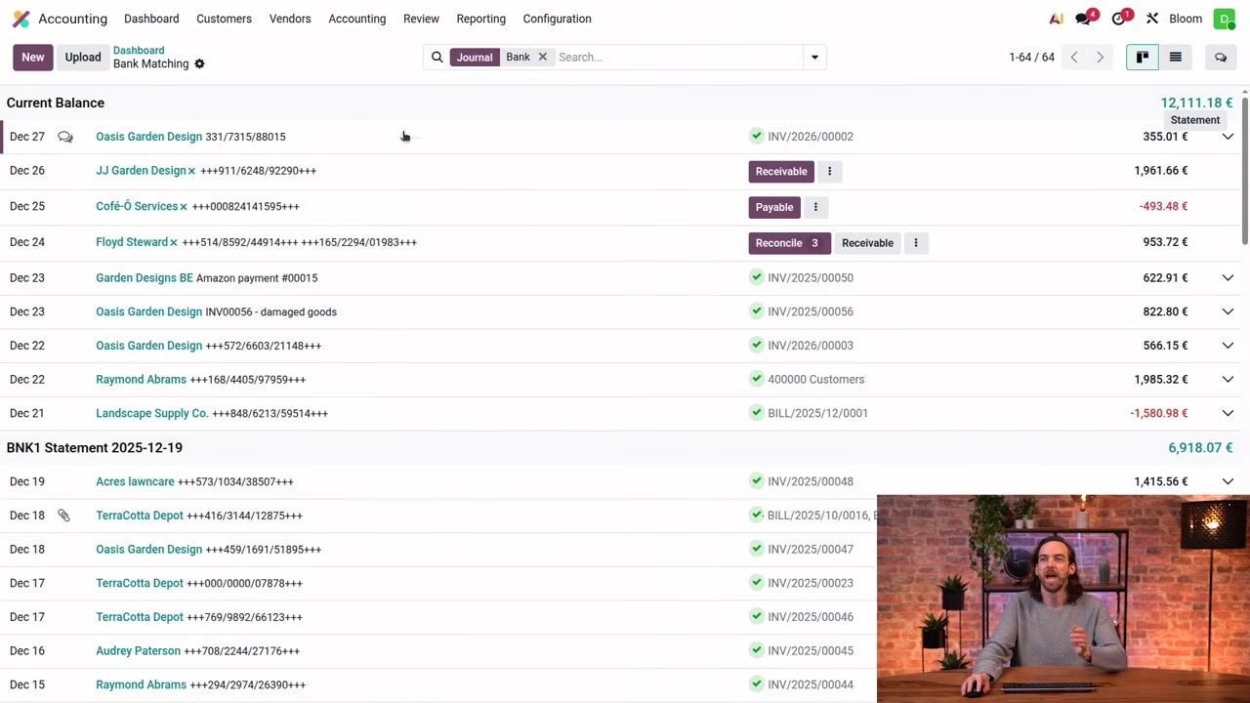
Task: Open the Reporting menu
Action: click(x=481, y=19)
